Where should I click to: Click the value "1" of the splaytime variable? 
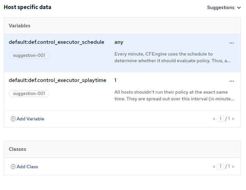tap(115, 80)
